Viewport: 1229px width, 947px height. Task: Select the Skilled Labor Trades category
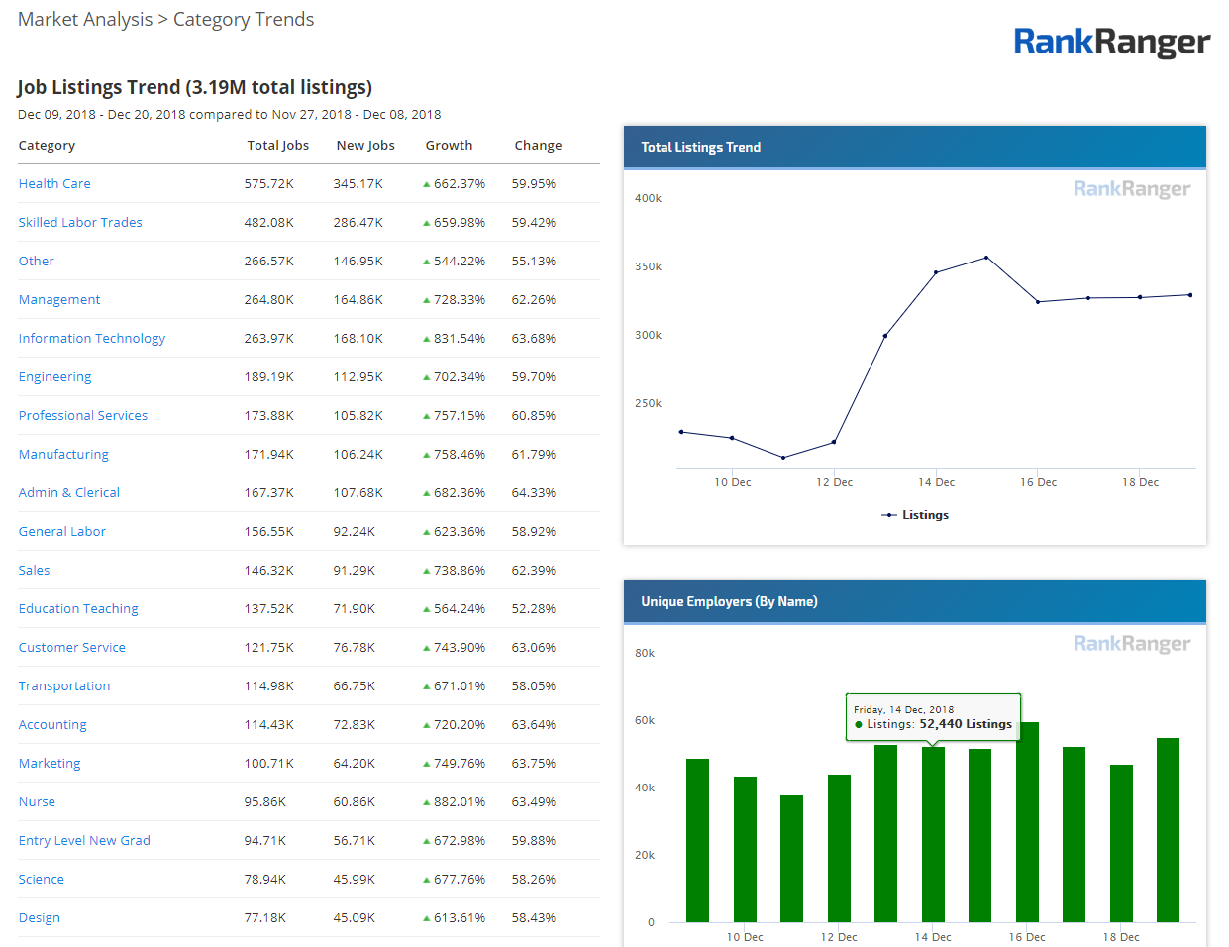click(80, 223)
